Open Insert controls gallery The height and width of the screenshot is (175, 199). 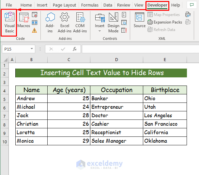pos(100,23)
